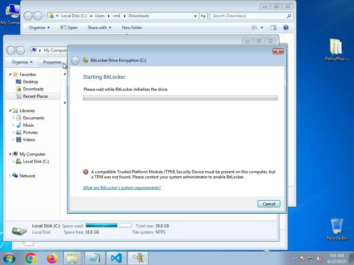Collapse the Libraries tree group

tap(10, 110)
